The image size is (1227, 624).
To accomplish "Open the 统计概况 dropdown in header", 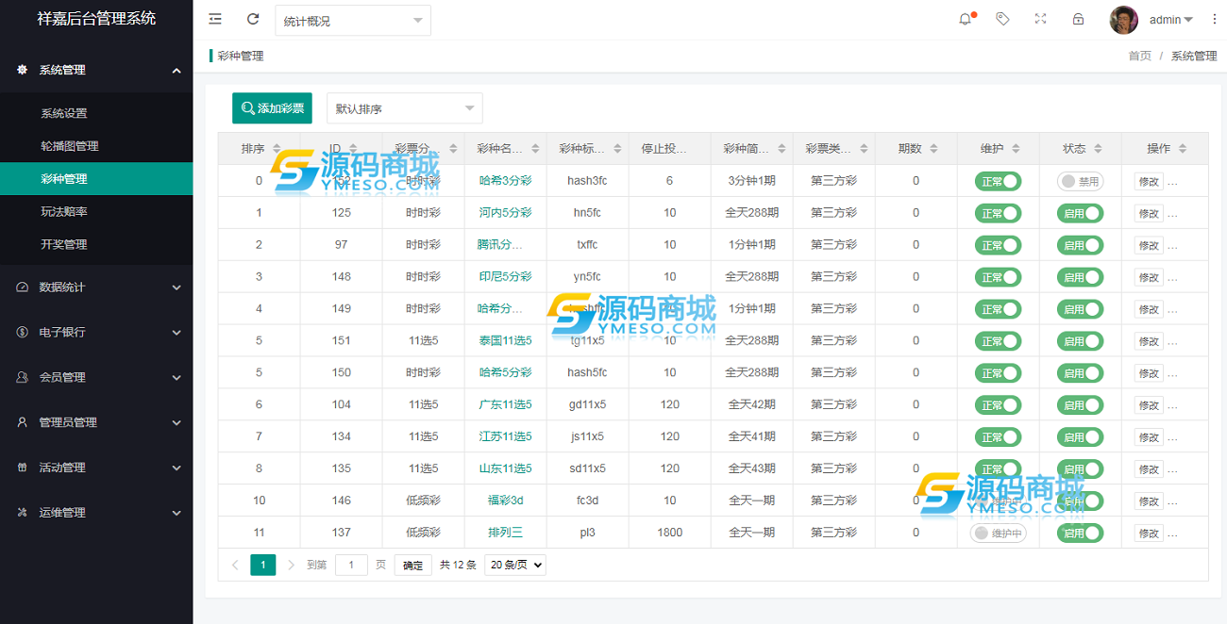I will (x=352, y=21).
